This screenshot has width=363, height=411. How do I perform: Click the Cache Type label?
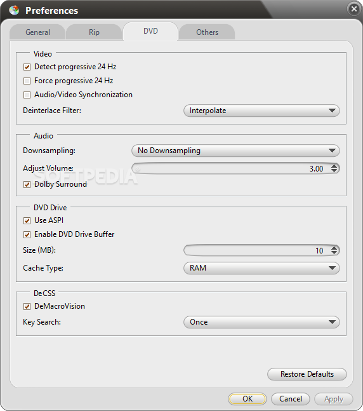click(x=43, y=268)
